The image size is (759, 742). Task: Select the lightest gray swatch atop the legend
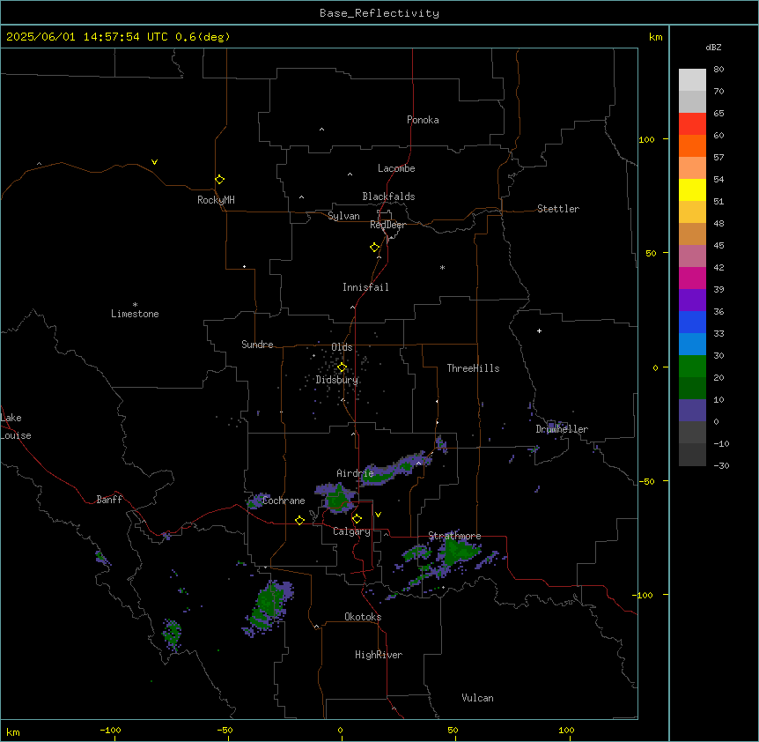(692, 79)
